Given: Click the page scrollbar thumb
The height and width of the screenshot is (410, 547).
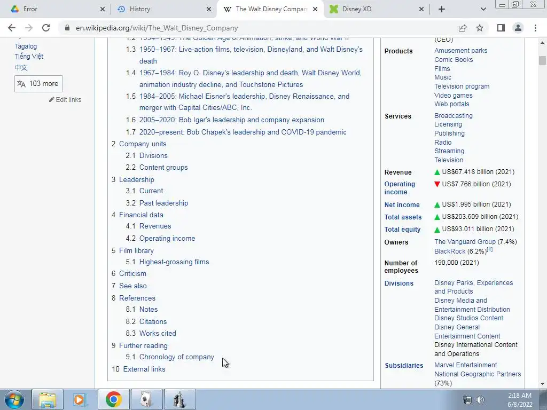Looking at the screenshot, I should (x=542, y=60).
